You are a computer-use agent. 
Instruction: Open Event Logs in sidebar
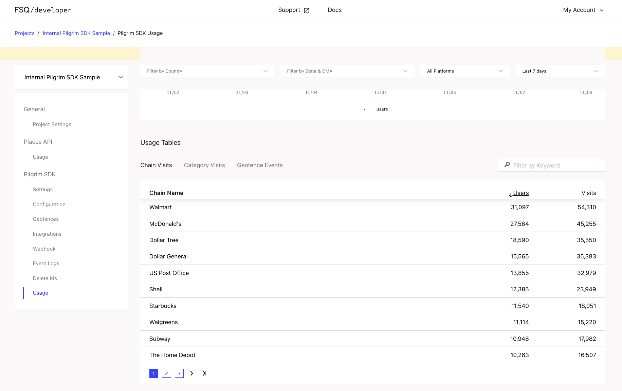coord(46,263)
